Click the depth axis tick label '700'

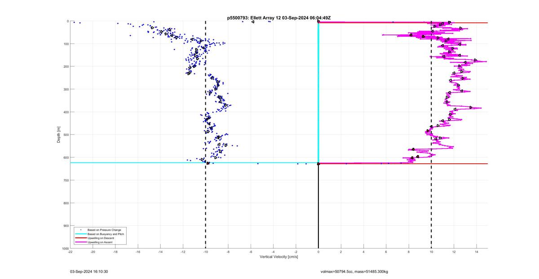point(65,180)
